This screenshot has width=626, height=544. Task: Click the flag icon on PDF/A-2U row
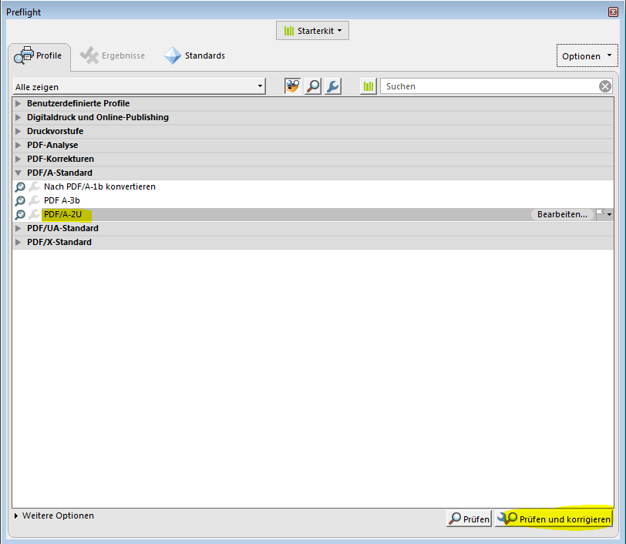[601, 214]
